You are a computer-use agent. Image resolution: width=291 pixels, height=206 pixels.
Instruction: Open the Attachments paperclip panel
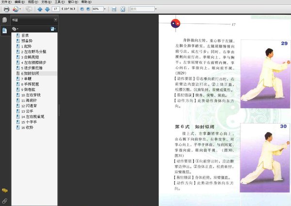[5, 201]
